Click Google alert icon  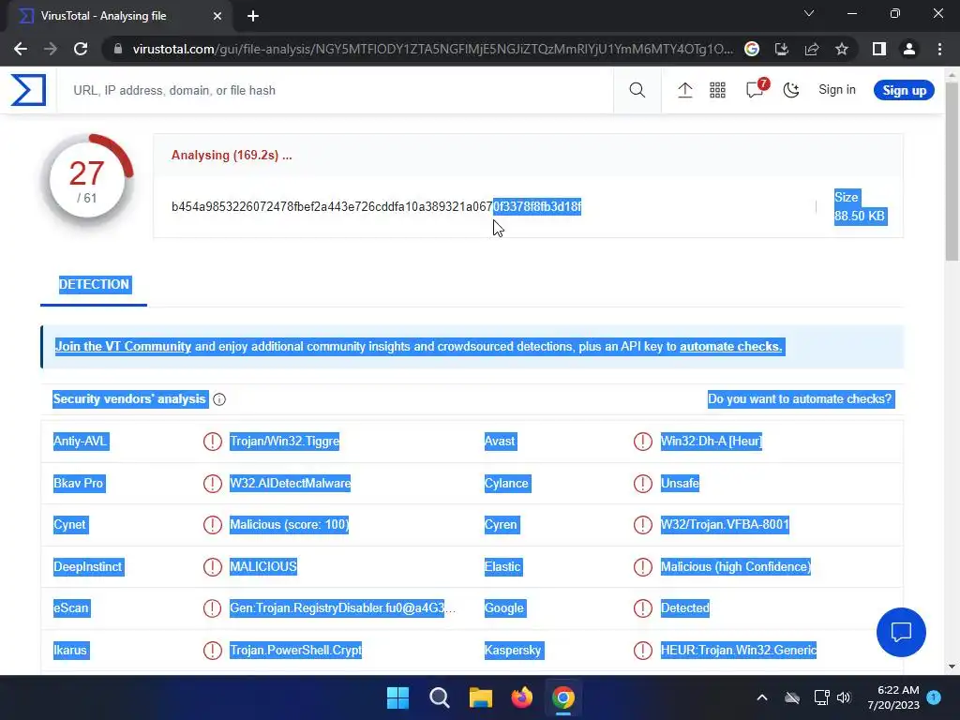pyautogui.click(x=642, y=607)
